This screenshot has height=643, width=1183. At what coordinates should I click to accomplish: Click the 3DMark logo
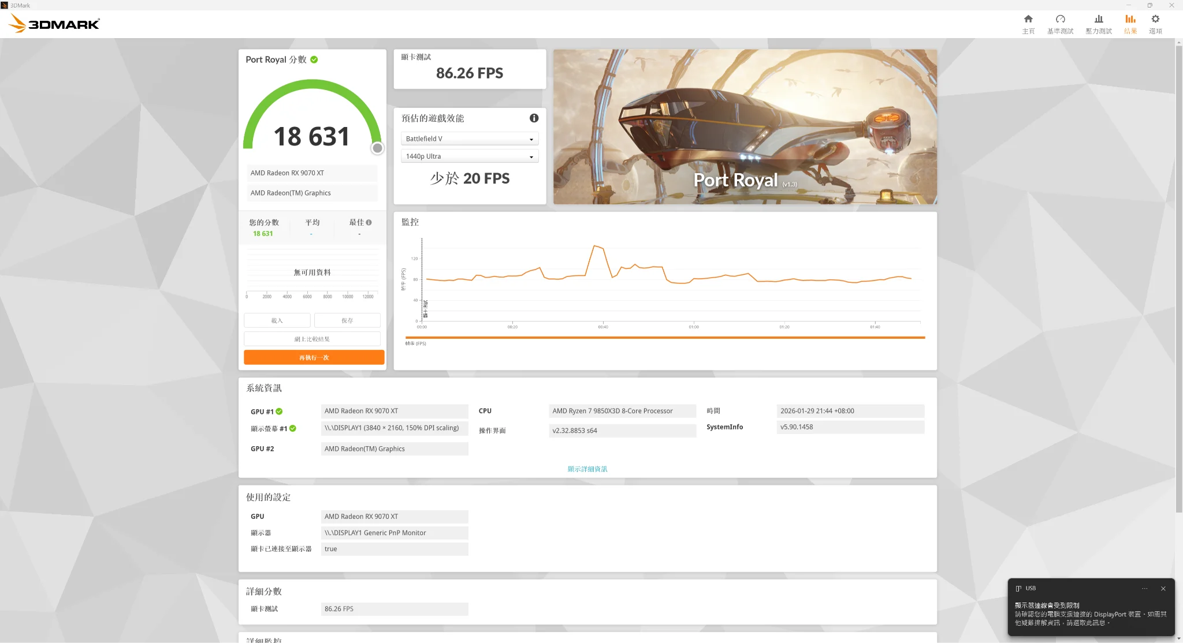[55, 24]
